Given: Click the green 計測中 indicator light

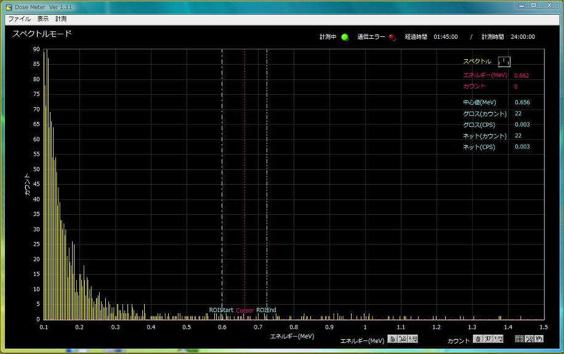Looking at the screenshot, I should click(x=345, y=37).
